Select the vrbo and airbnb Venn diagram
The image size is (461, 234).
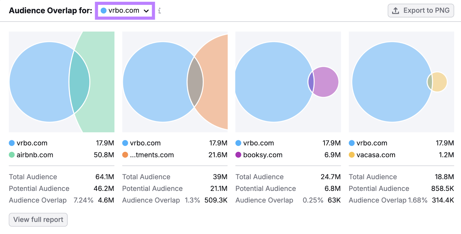(62, 82)
